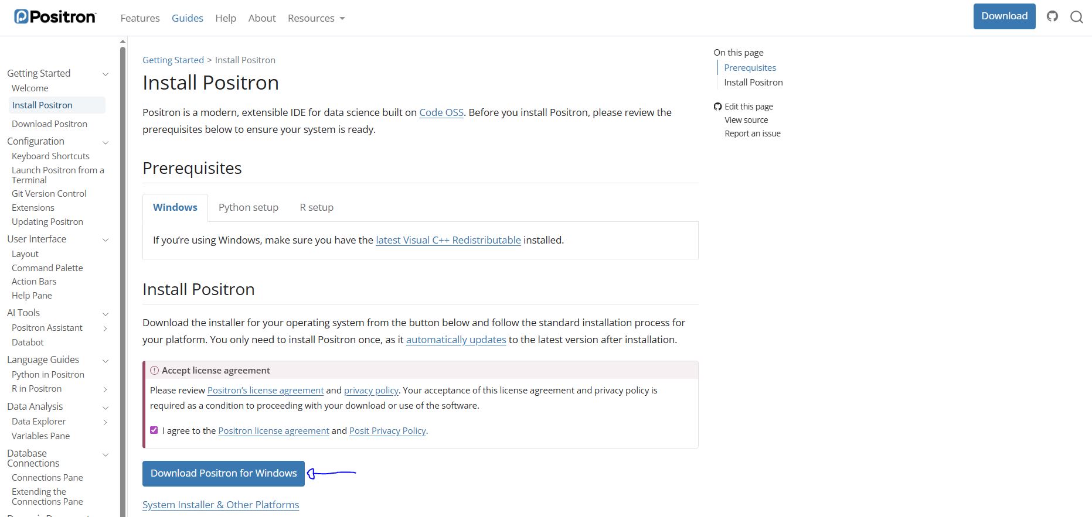The width and height of the screenshot is (1092, 517).
Task: Open the search magnifier icon
Action: coord(1076,17)
